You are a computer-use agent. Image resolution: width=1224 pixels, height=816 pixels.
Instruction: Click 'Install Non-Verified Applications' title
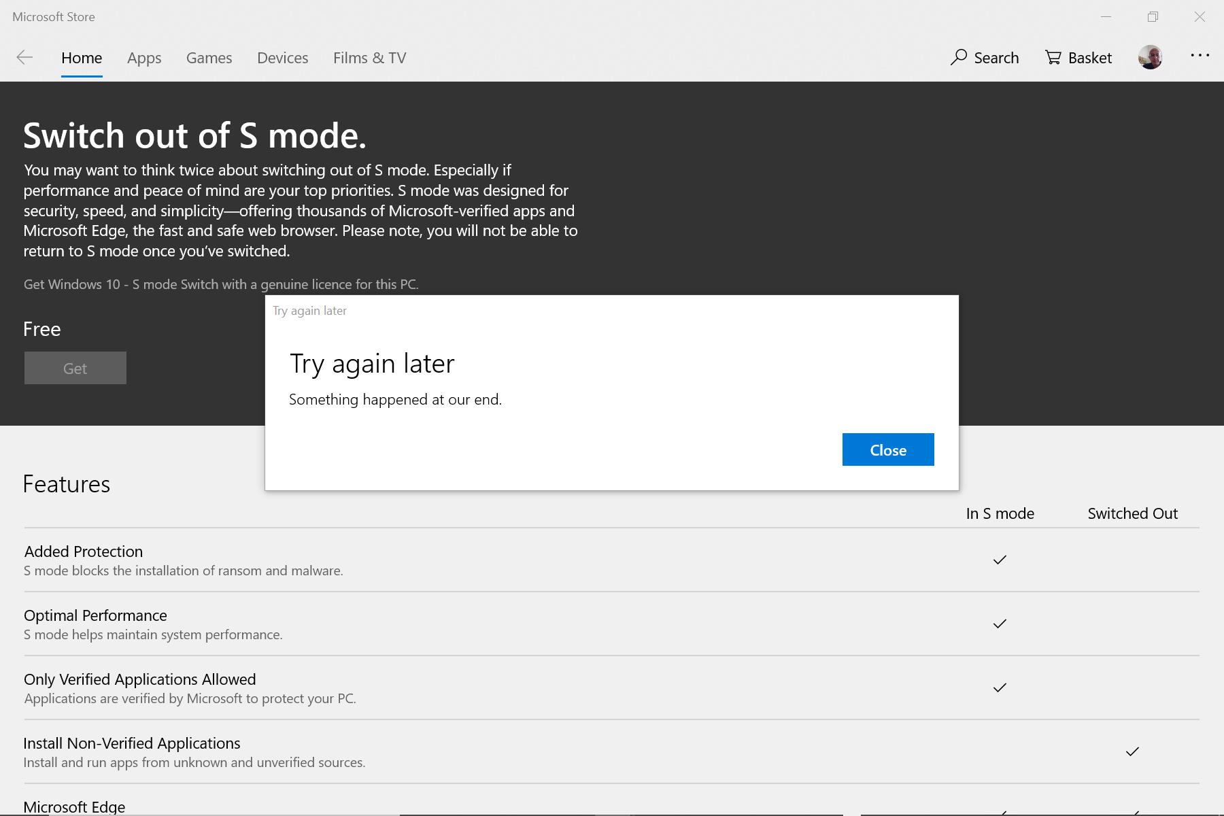(x=132, y=743)
